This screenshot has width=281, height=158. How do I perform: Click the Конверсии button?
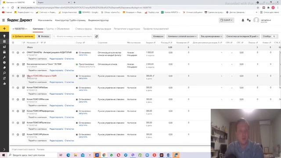[158, 36]
